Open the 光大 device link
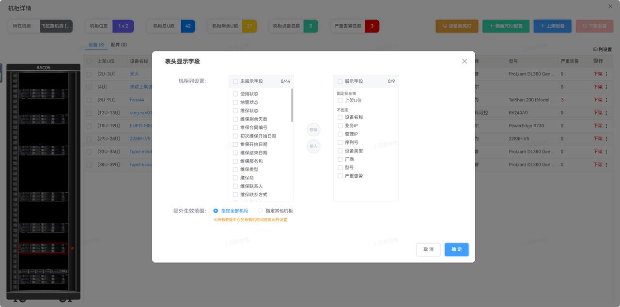Image resolution: width=620 pixels, height=307 pixels. (134, 74)
